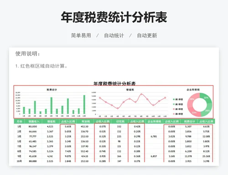Click the 使用说明 heading

(28, 53)
